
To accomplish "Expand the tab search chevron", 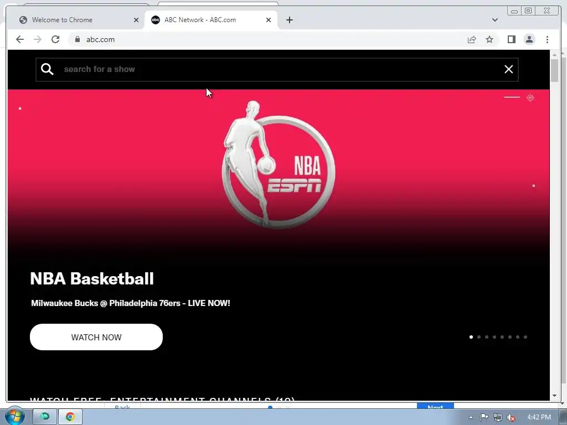I will point(494,20).
